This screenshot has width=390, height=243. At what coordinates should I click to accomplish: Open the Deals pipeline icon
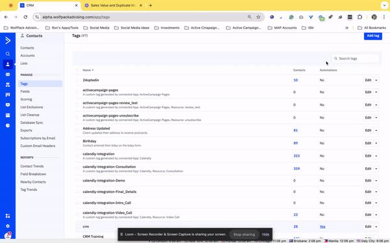pos(8,95)
